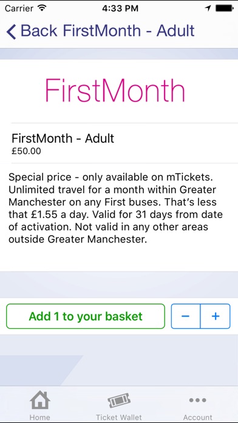238x423 pixels.
Task: Open the Ticket Wallet ticket icon
Action: pyautogui.click(x=119, y=400)
